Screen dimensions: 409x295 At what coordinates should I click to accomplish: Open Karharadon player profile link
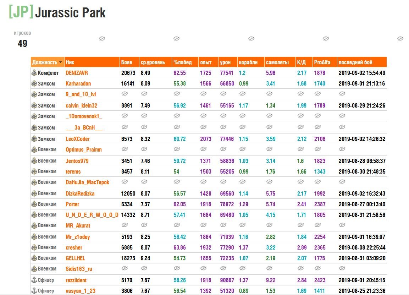(78, 83)
